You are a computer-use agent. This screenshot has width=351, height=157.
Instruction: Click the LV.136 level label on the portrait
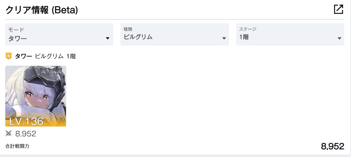pyautogui.click(x=26, y=121)
